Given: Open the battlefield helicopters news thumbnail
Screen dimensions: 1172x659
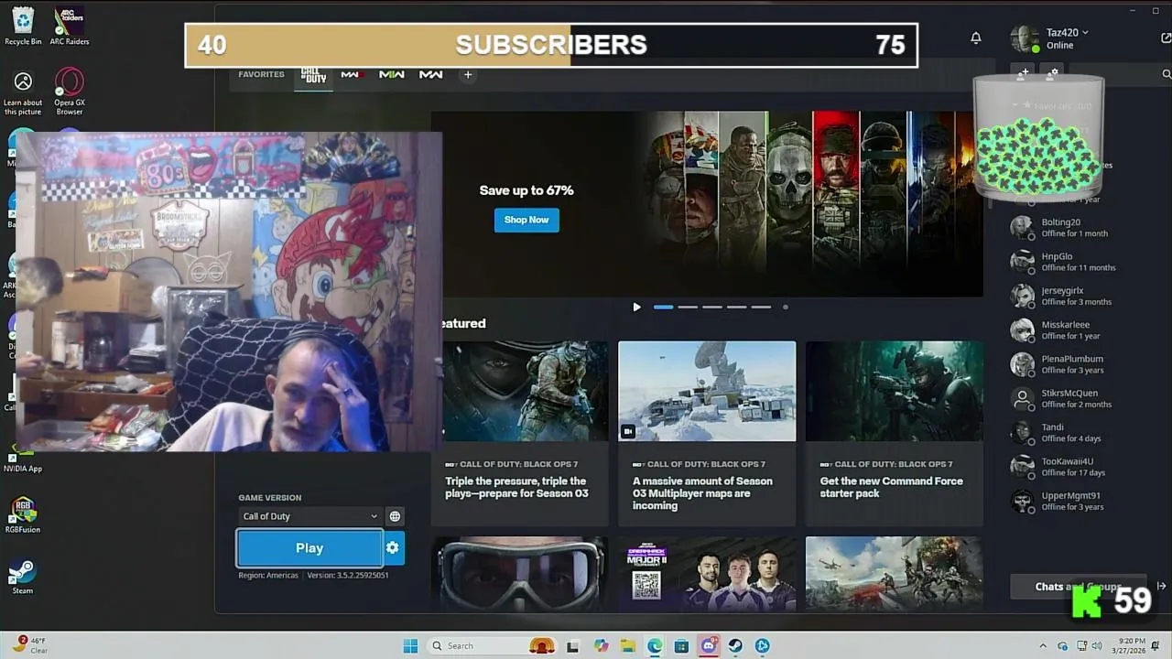Looking at the screenshot, I should [x=895, y=574].
